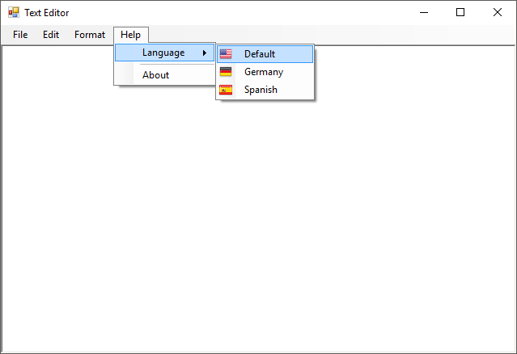Screen dimensions: 517x354
Task: Click the German flag icon
Action: tap(226, 71)
